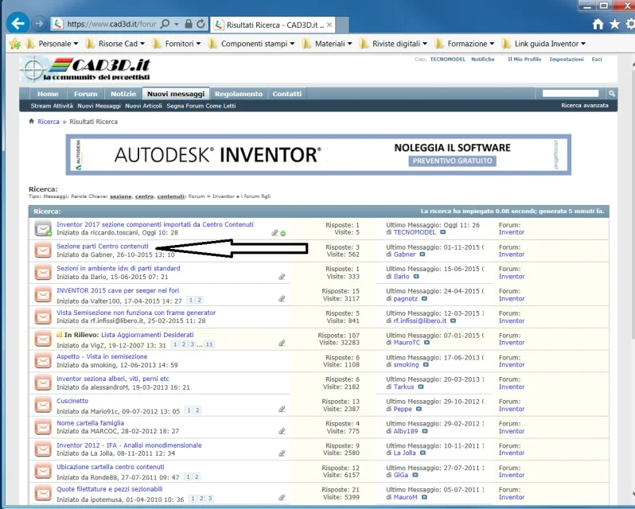Click the forum search magnifier button

(x=611, y=94)
